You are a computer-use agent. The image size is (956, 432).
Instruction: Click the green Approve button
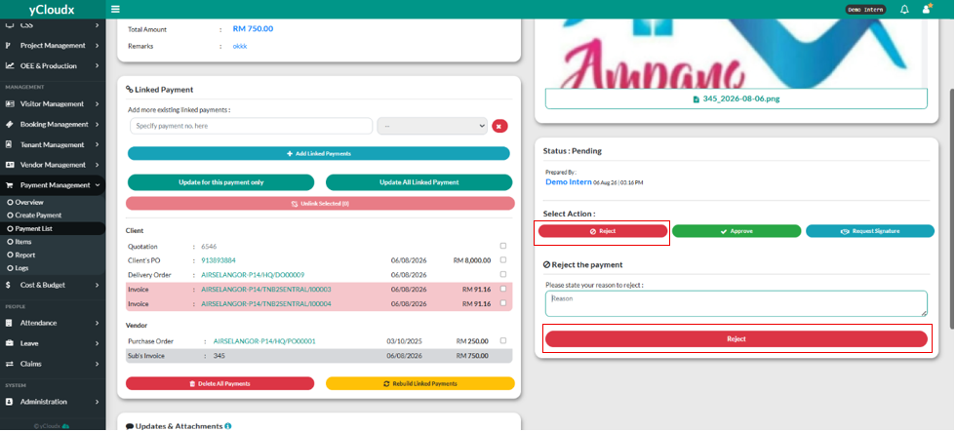(737, 231)
